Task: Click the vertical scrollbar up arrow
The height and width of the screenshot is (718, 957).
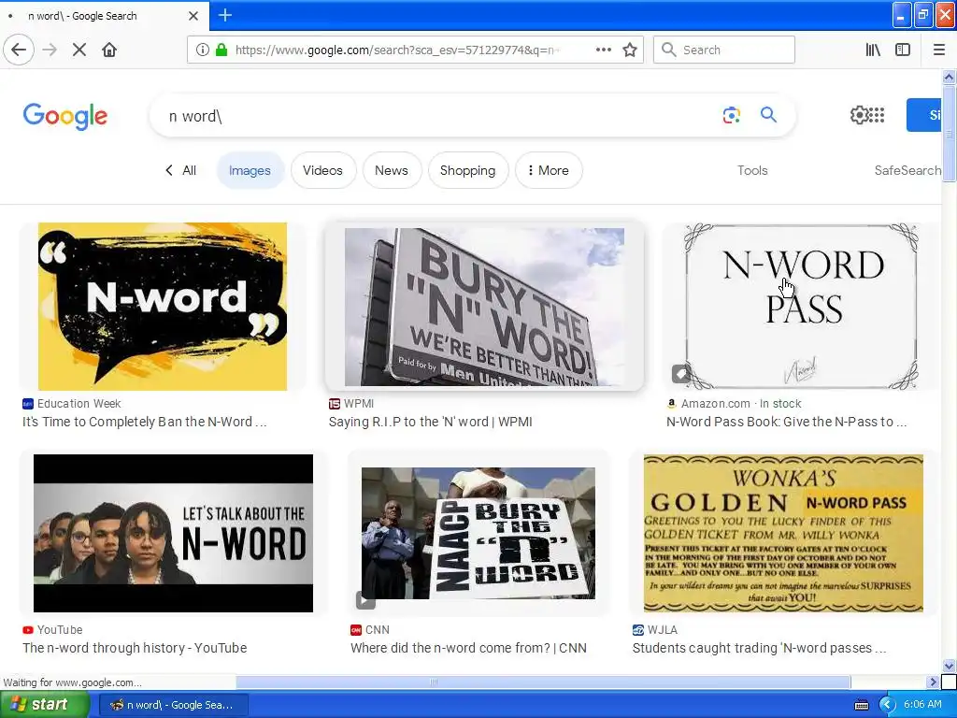Action: [950, 77]
